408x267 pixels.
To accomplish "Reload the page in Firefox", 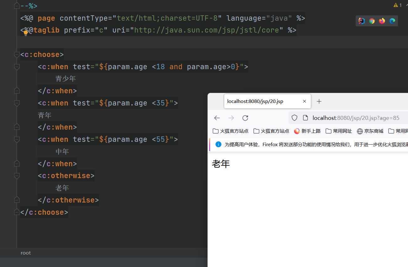I will pos(245,118).
